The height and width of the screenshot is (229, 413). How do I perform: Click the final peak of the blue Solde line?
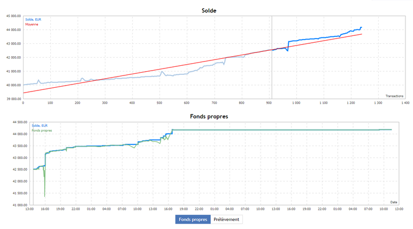tap(361, 27)
